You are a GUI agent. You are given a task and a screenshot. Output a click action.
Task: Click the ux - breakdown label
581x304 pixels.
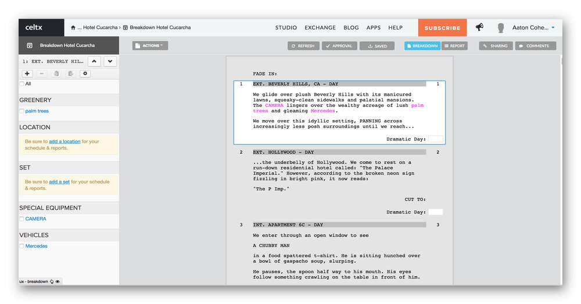click(34, 281)
